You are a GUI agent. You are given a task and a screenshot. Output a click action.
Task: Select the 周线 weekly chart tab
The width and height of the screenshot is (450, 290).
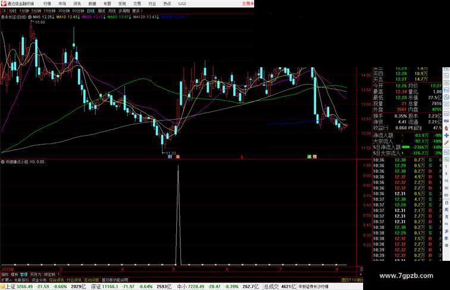point(101,11)
